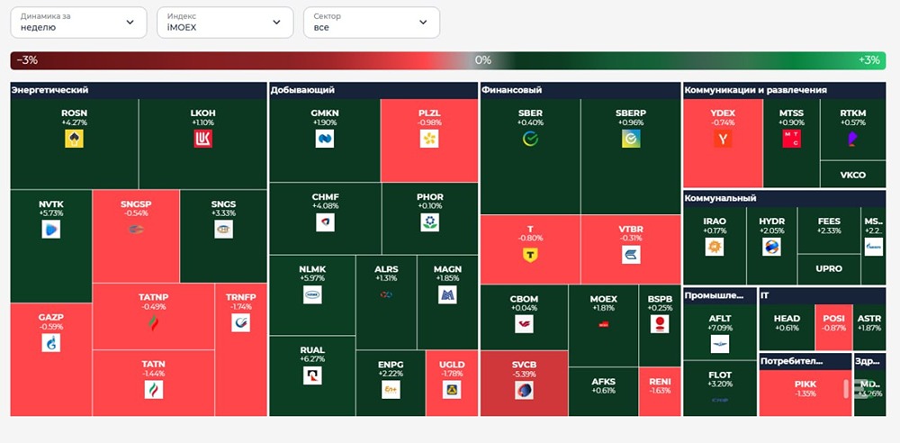Click the T-bank logo in T tile
The width and height of the screenshot is (900, 443).
tap(530, 255)
